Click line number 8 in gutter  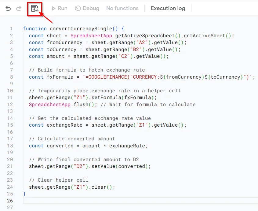(x=11, y=77)
